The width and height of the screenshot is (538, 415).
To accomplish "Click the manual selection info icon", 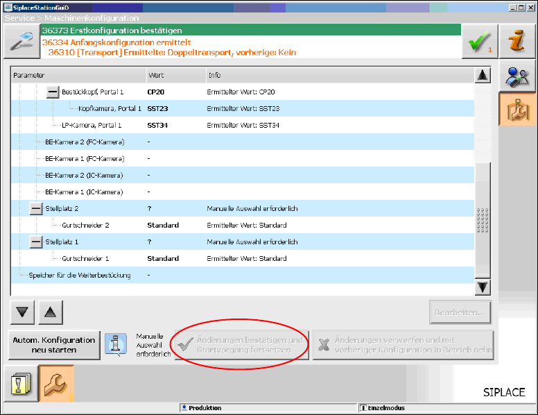I will [116, 344].
